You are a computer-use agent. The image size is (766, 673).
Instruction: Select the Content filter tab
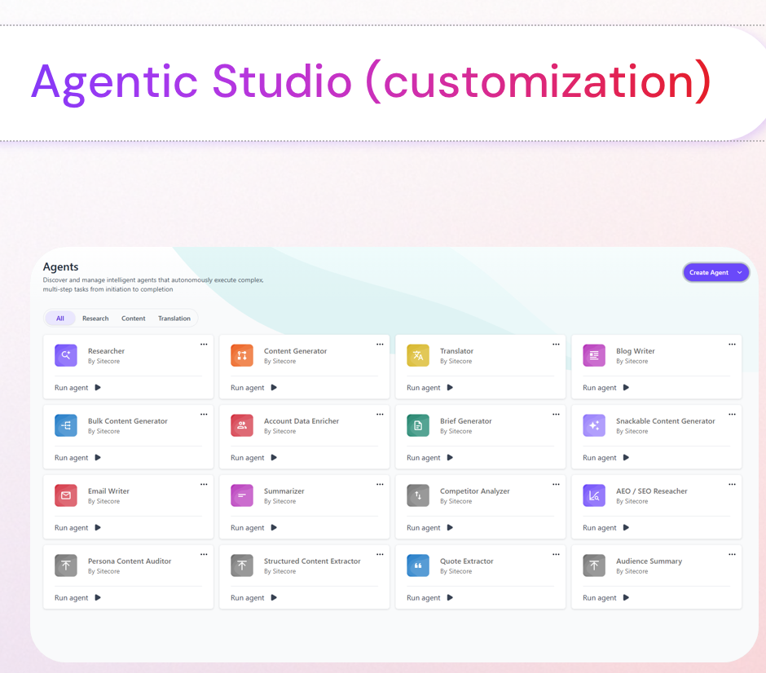point(134,319)
